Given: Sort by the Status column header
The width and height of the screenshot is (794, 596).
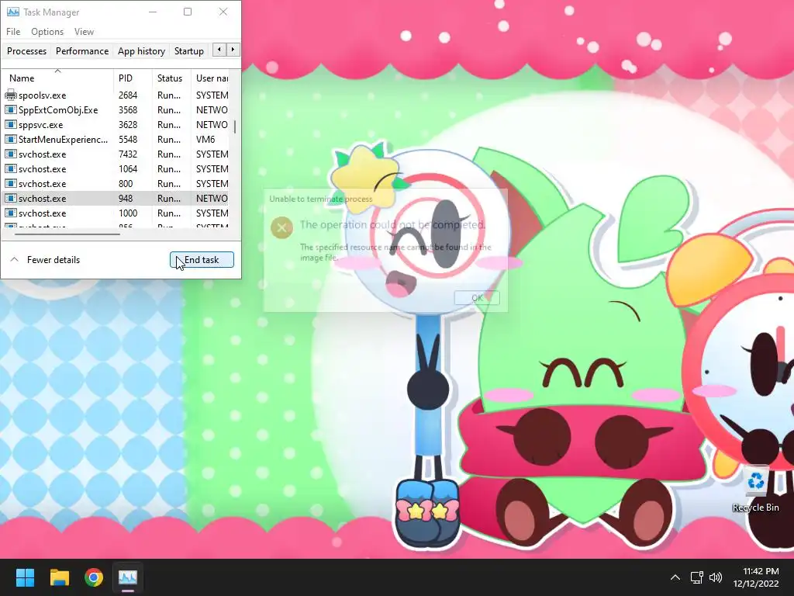Looking at the screenshot, I should pyautogui.click(x=170, y=78).
